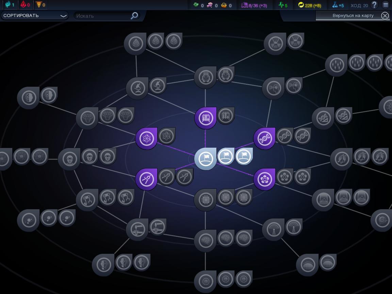Click the ХОД: 20 turn counter
The height and width of the screenshot is (294, 392).
pos(359,5)
